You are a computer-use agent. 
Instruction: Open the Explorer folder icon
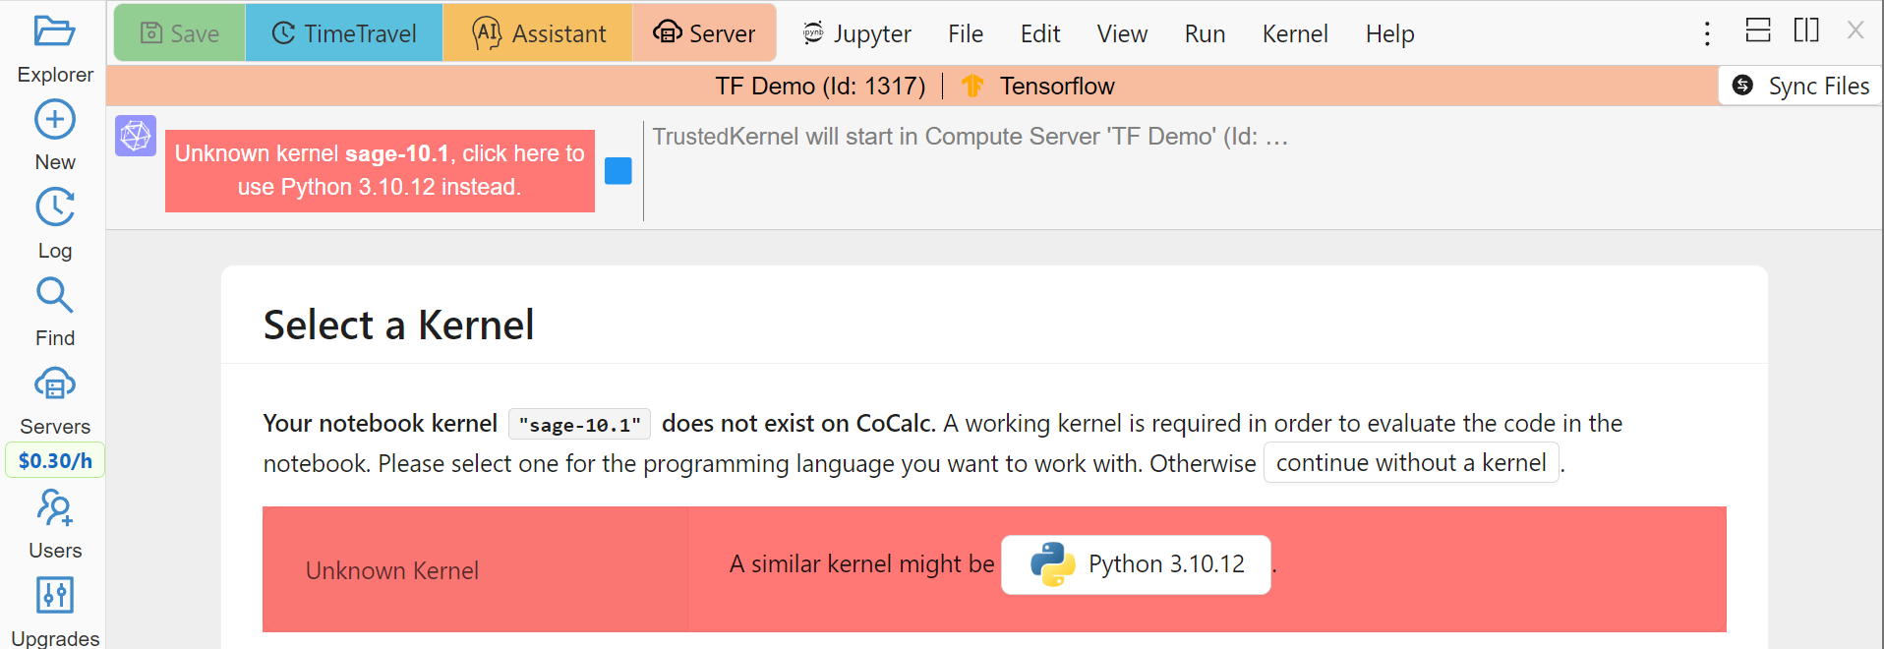[54, 31]
